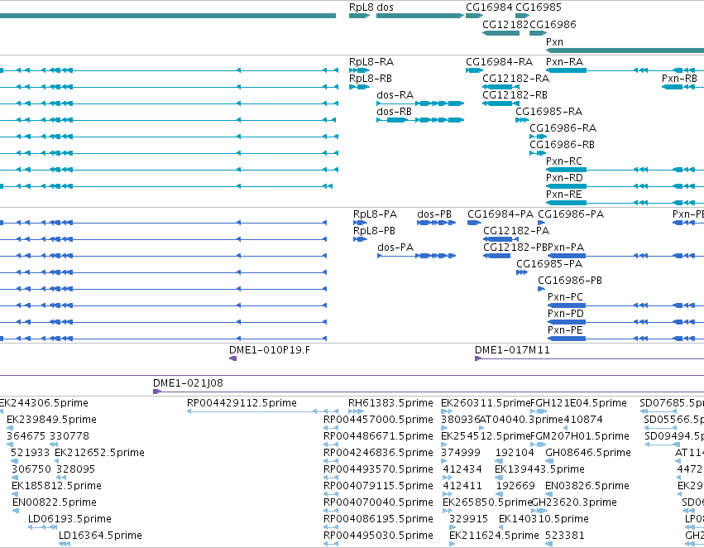Click protein CG12182-PA
704x548 pixels.
516,231
